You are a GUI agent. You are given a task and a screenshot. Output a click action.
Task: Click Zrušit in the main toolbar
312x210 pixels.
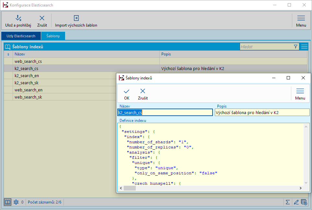click(x=42, y=18)
